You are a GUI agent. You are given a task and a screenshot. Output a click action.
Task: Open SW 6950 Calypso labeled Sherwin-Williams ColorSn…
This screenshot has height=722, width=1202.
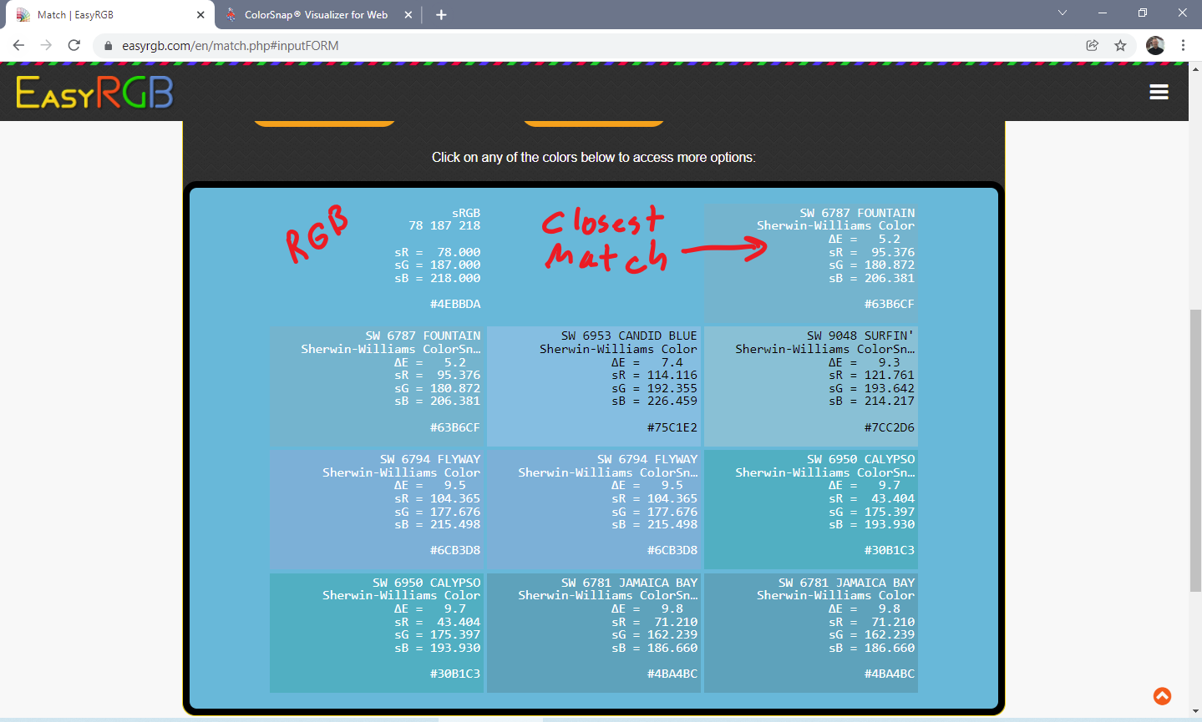point(811,509)
